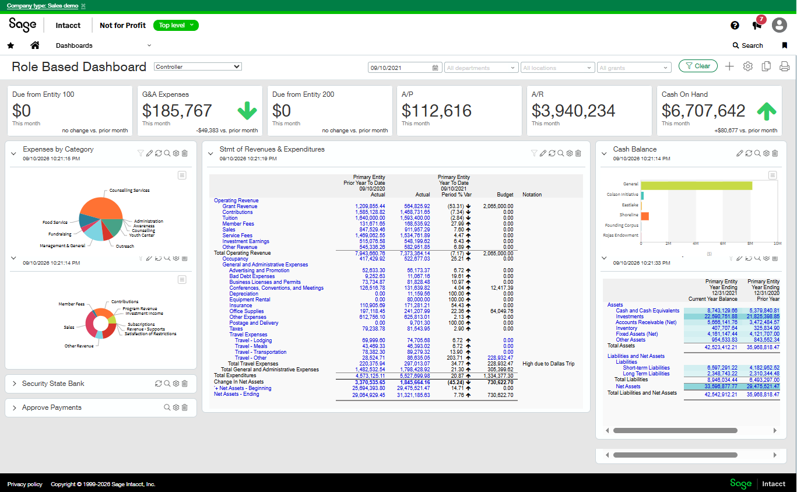Screen dimensions: 797x492
Task: Open settings gear of Stmt of Revenues & Expenditures
Action: coord(569,153)
